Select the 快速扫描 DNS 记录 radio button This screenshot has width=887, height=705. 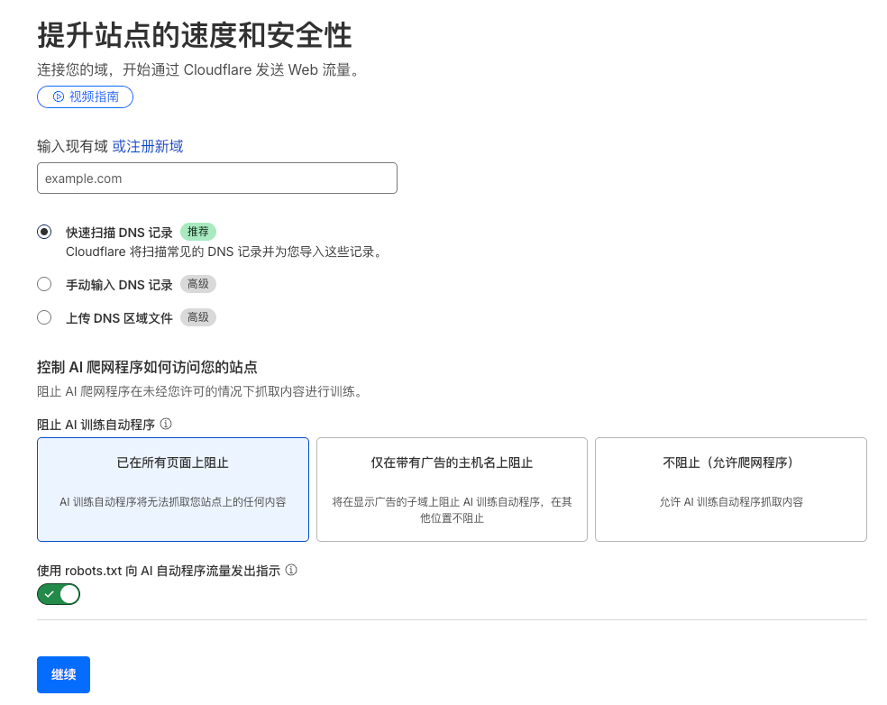click(x=43, y=232)
